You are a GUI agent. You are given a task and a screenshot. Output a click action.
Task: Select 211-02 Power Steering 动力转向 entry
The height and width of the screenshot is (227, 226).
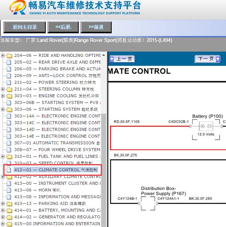[x=55, y=82]
